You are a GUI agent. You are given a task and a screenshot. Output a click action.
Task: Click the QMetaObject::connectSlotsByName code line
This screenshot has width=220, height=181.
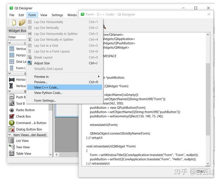(x=120, y=133)
